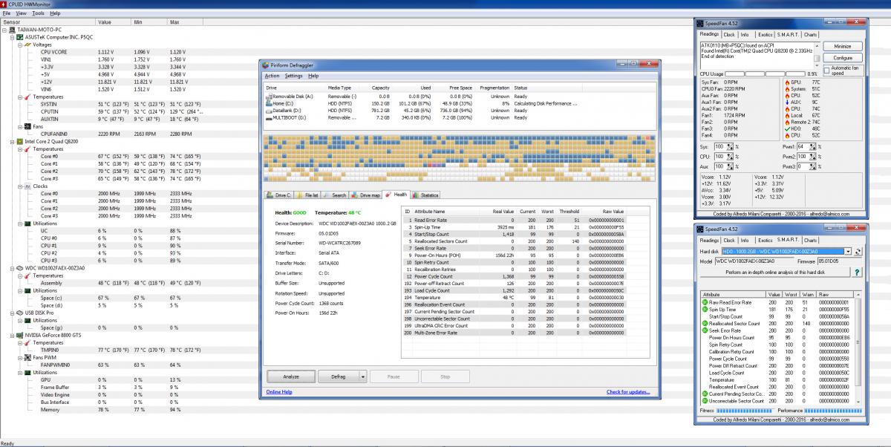Open the Online Help link in Defraggler
Screen dimensions: 891x447
click(279, 392)
